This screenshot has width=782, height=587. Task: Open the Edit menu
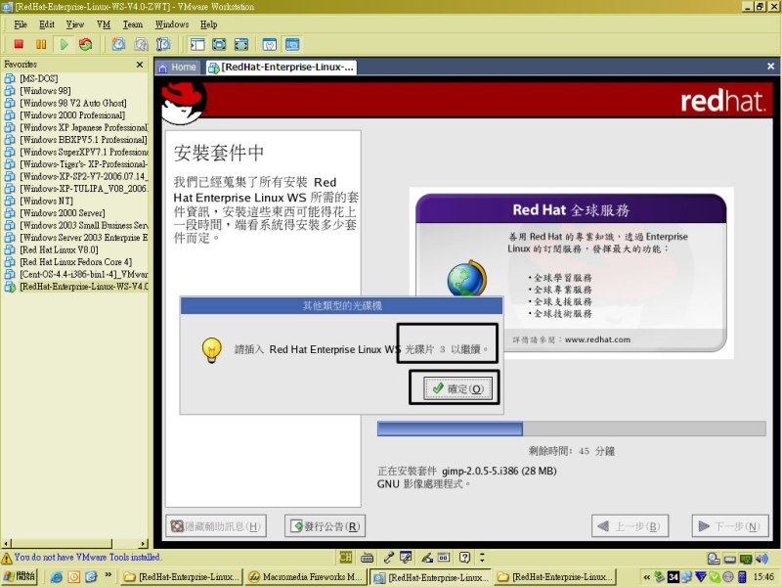(47, 24)
